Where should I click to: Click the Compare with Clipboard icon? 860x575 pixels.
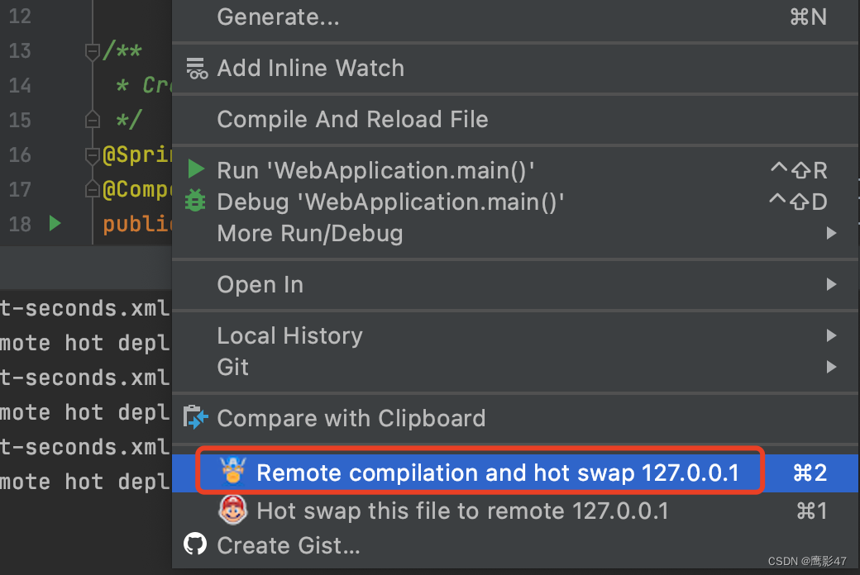tap(195, 417)
